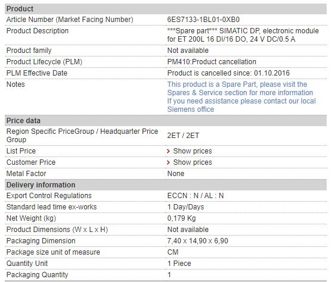Image resolution: width=335 pixels, height=282 pixels.
Task: Click the Product section header
Action: click(166, 9)
